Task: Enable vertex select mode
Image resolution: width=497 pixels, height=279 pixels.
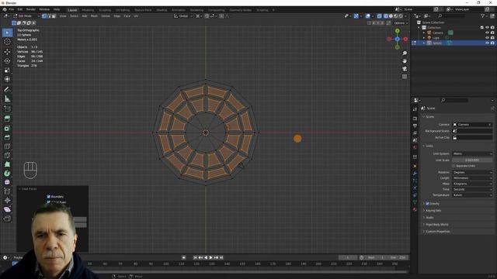Action: pyautogui.click(x=44, y=15)
